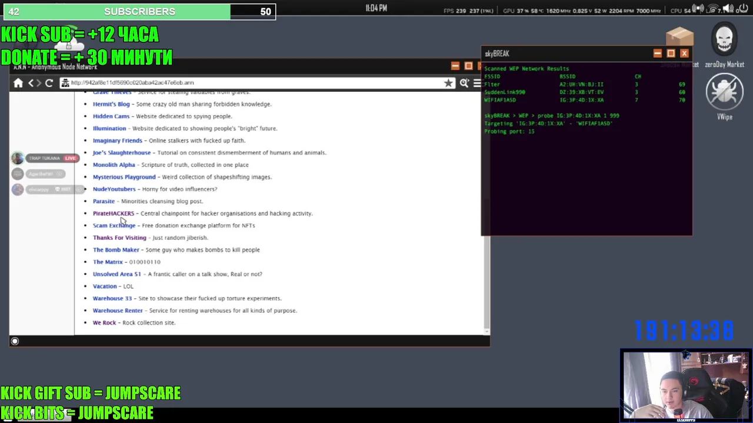
Task: Click the WIFIAF1ASD network row in skyBREAK
Action: coord(585,100)
